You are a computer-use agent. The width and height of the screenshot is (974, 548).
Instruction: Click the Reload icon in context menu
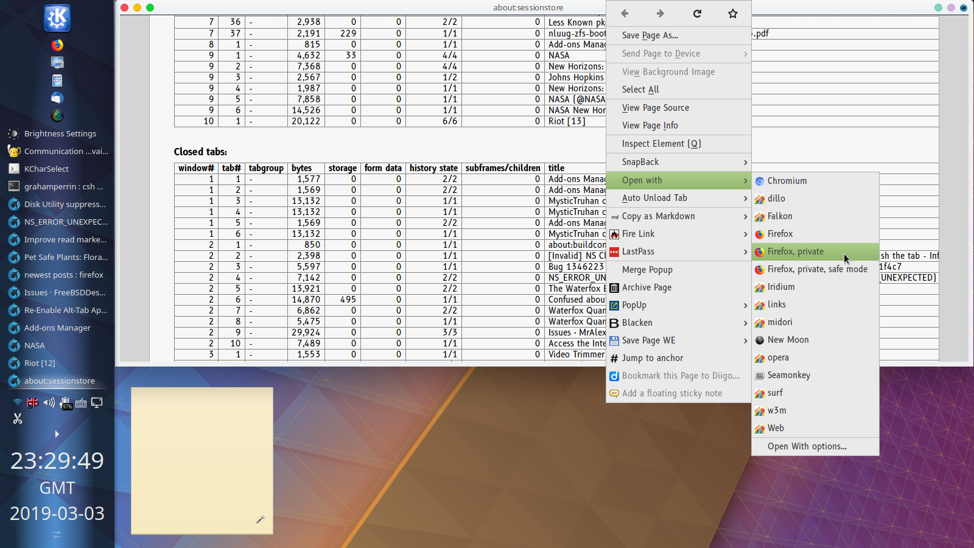pos(697,13)
